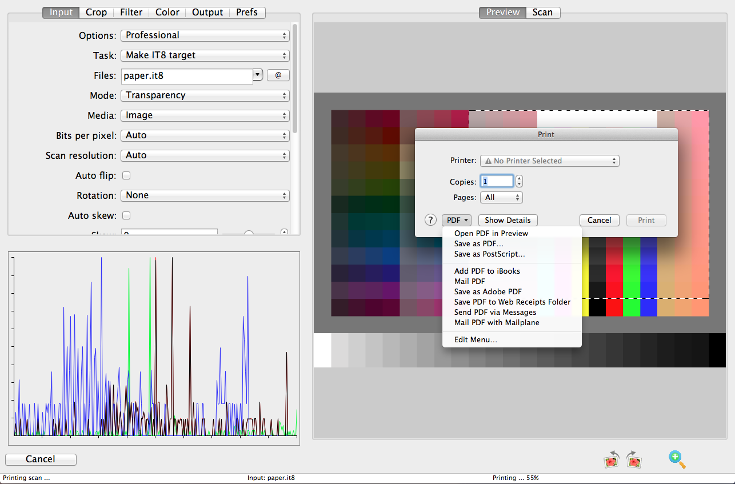Click Show Details in Print dialog
This screenshot has height=484, width=735.
coord(508,220)
